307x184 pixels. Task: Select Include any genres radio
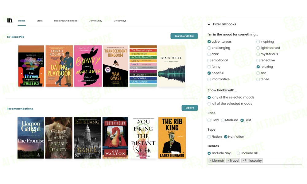pos(209,153)
